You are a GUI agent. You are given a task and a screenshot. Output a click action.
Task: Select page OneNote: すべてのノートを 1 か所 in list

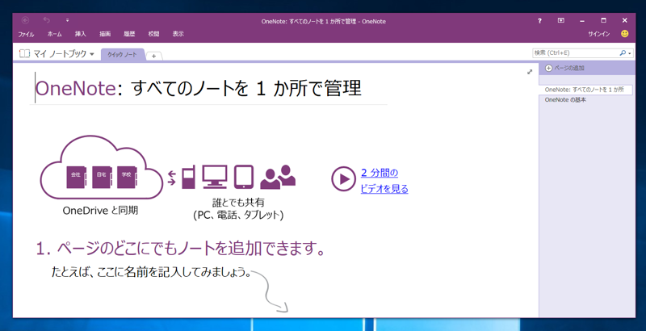pyautogui.click(x=585, y=90)
